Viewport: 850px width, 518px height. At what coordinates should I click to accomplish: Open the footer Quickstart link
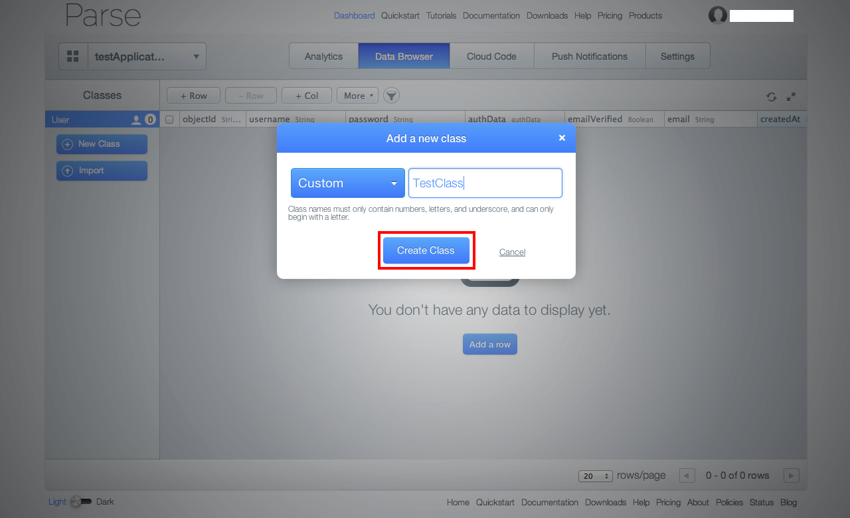pyautogui.click(x=495, y=502)
